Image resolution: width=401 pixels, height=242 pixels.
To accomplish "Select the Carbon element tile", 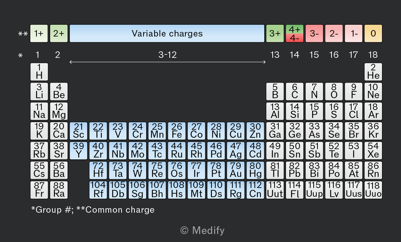I will point(295,91).
